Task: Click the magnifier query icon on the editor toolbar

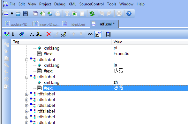Action: (x=22, y=34)
